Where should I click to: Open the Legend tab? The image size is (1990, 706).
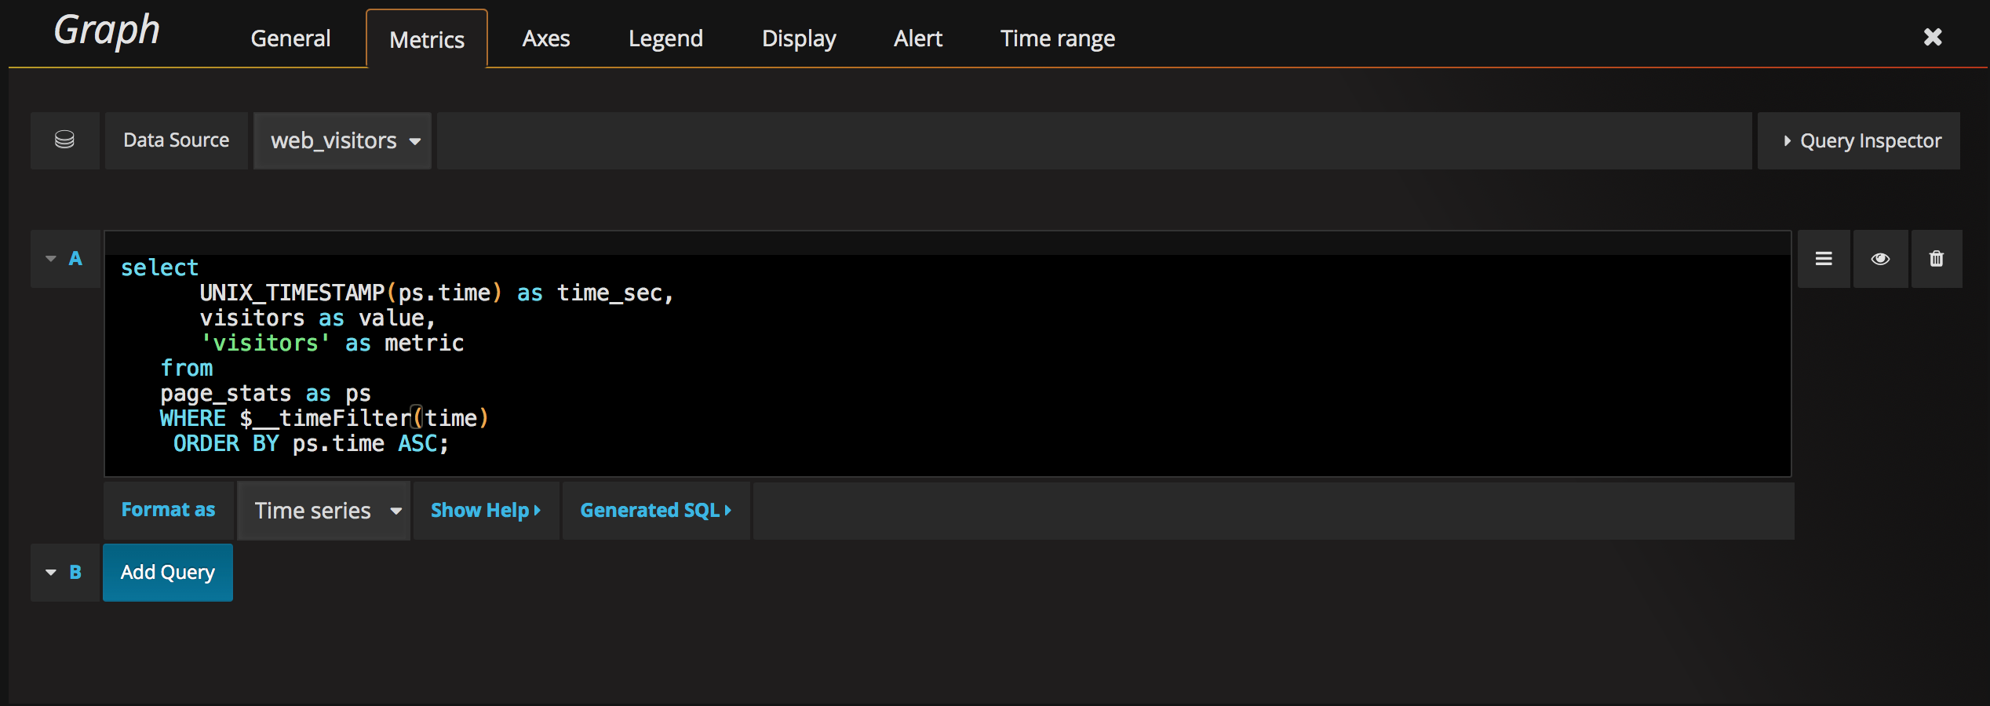[x=665, y=38]
